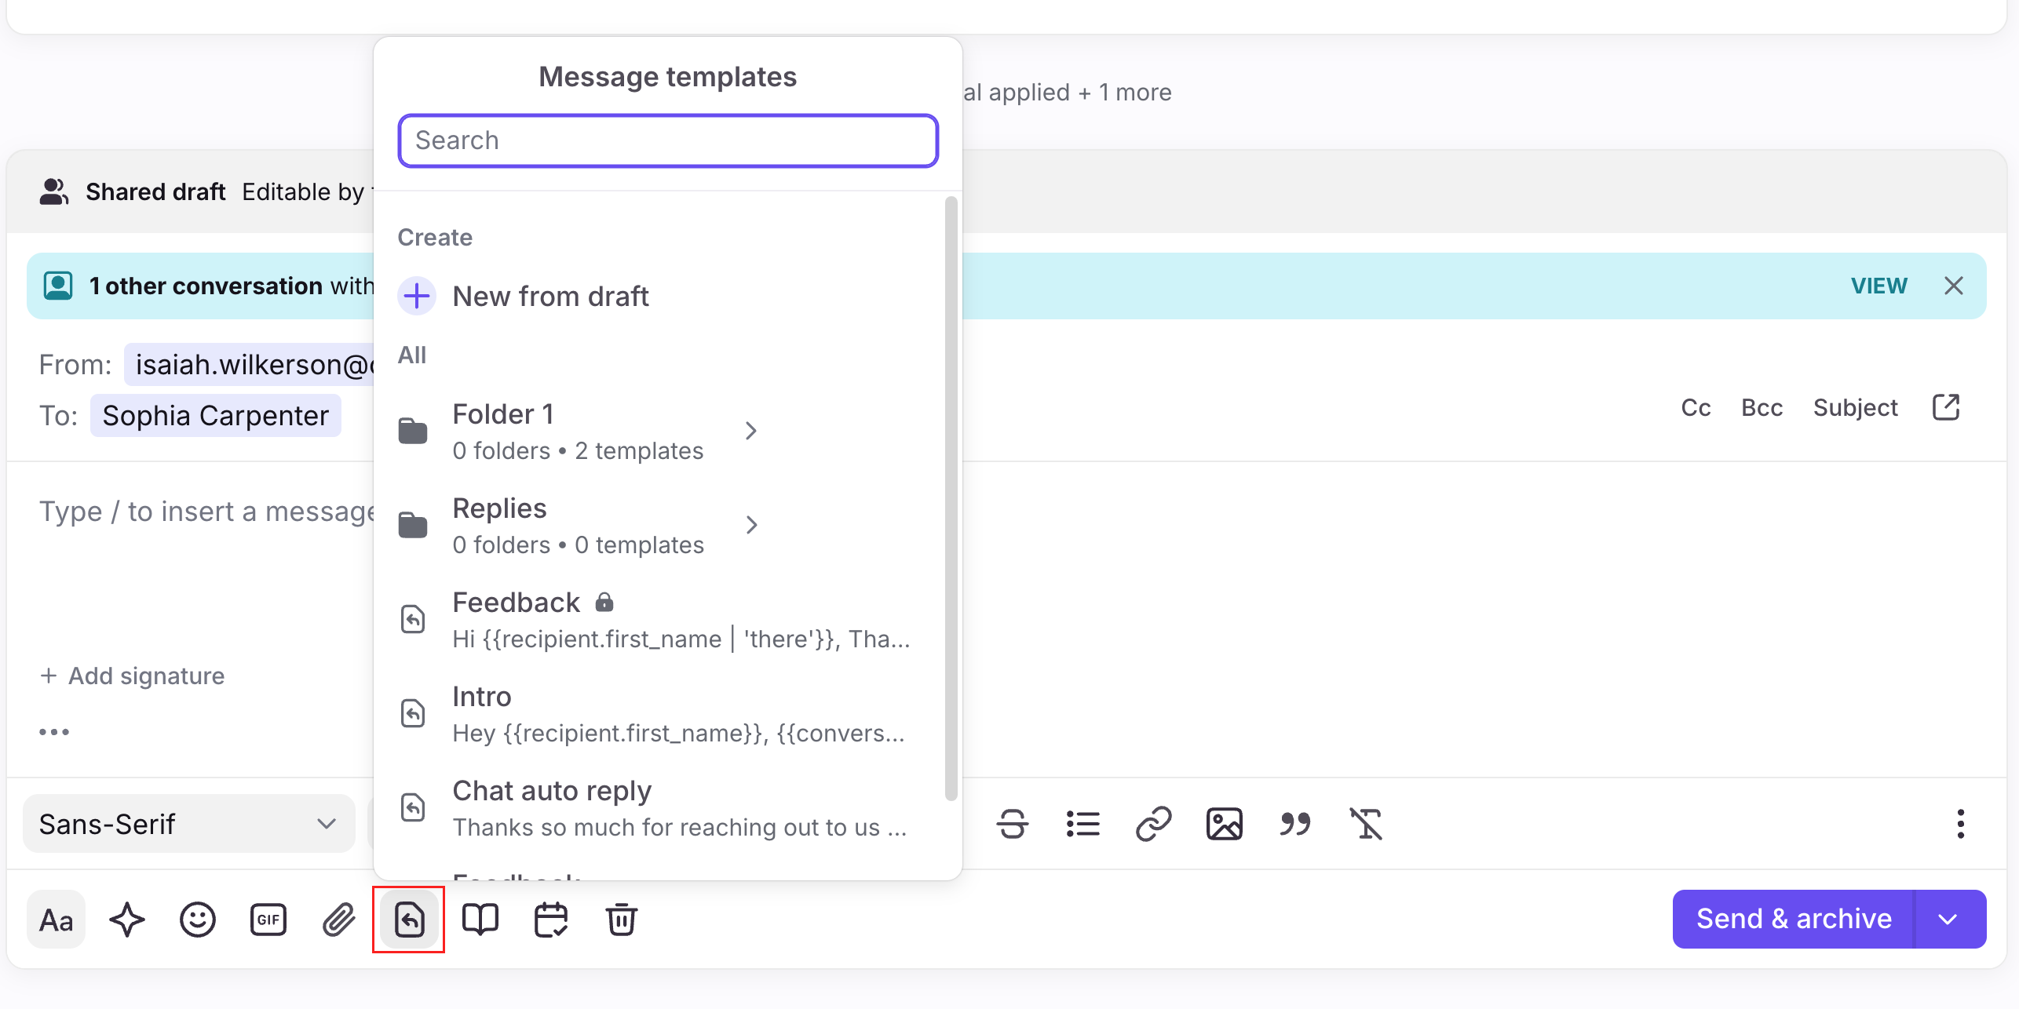Image resolution: width=2019 pixels, height=1009 pixels.
Task: Open the emoji picker
Action: 197,919
